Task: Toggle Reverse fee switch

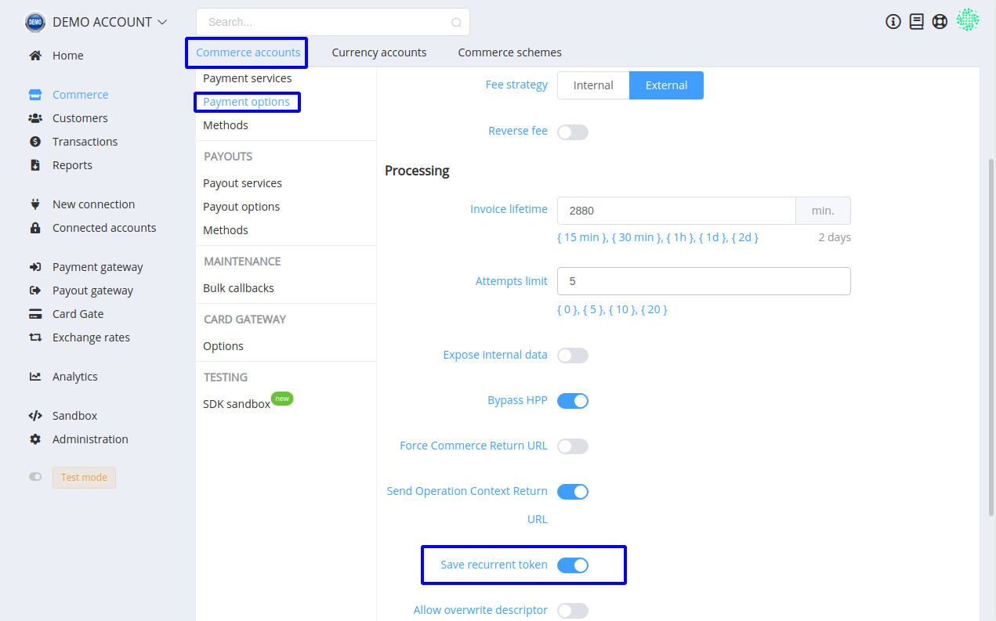Action: coord(573,132)
